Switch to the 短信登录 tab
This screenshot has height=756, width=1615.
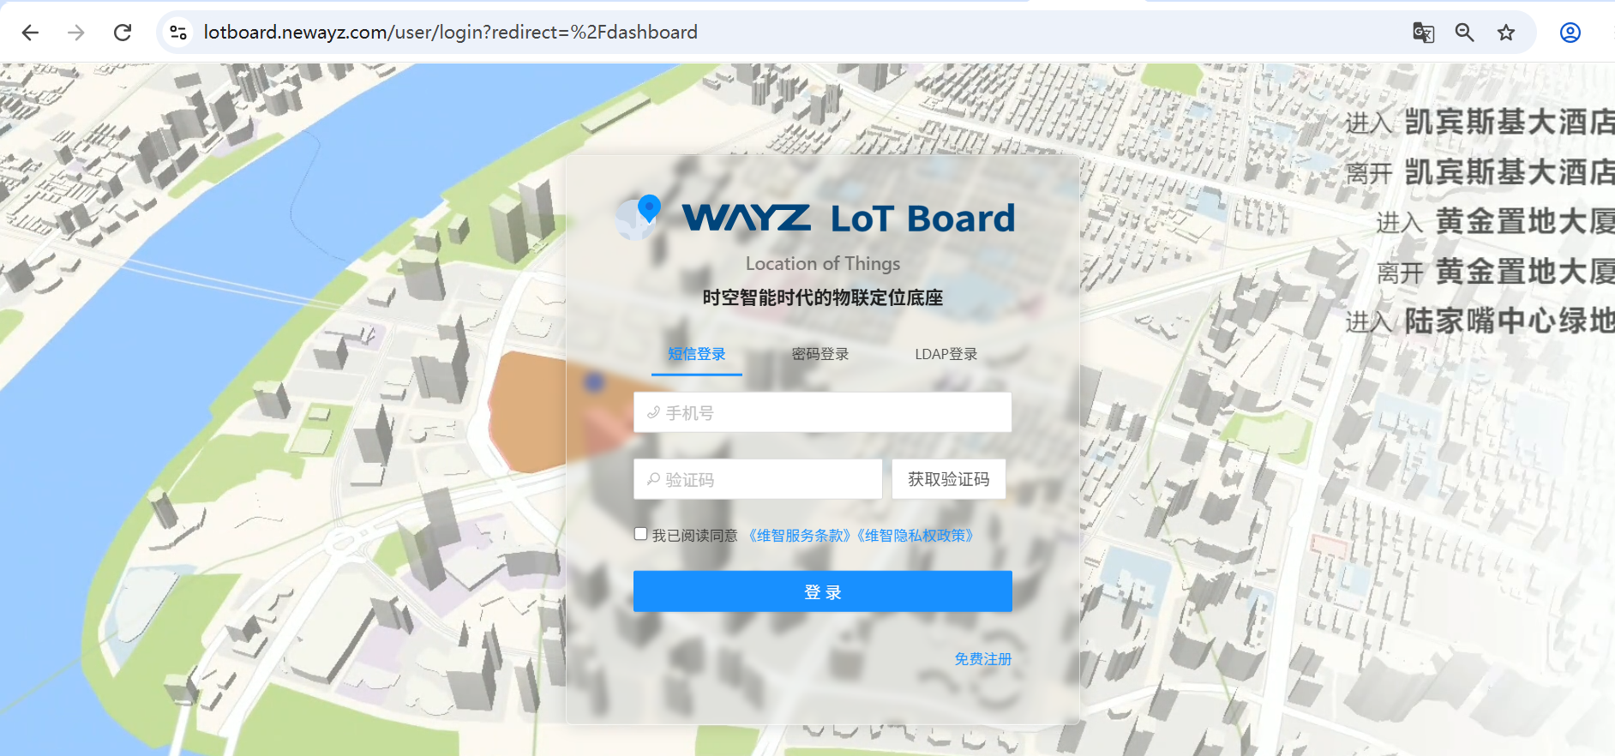coord(697,354)
